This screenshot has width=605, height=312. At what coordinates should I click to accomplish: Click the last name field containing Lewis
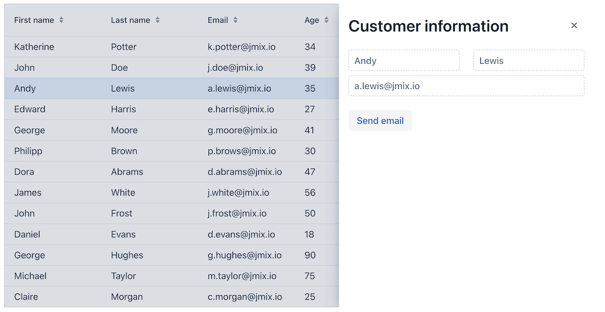click(x=528, y=61)
